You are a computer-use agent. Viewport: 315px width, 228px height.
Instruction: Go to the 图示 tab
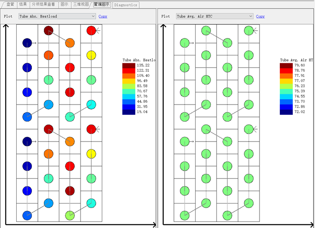[64, 5]
